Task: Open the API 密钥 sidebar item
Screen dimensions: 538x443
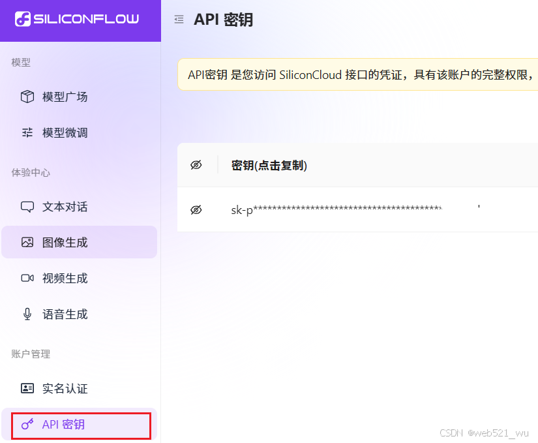Action: (x=80, y=425)
